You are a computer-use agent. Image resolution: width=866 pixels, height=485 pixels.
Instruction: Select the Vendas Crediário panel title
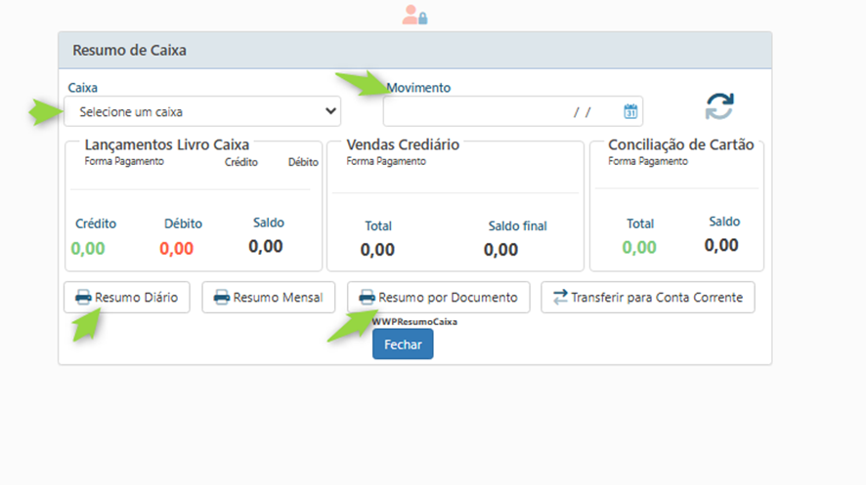pos(403,144)
